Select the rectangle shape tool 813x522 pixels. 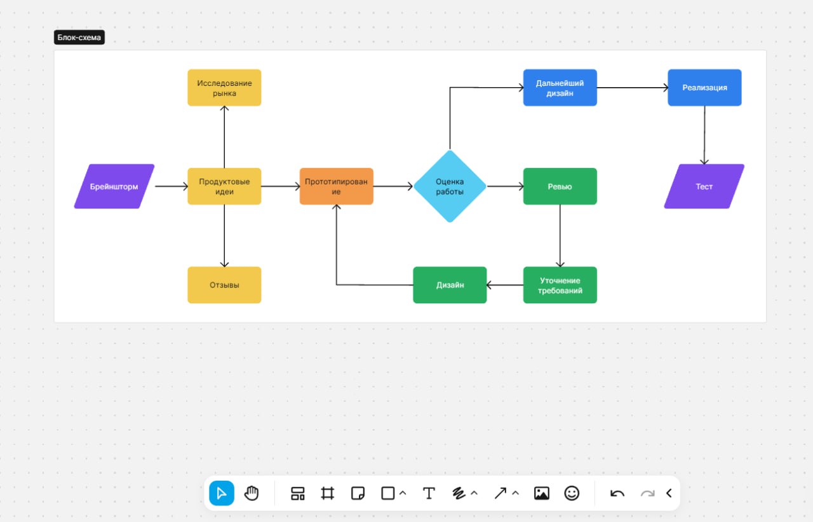[x=387, y=493]
